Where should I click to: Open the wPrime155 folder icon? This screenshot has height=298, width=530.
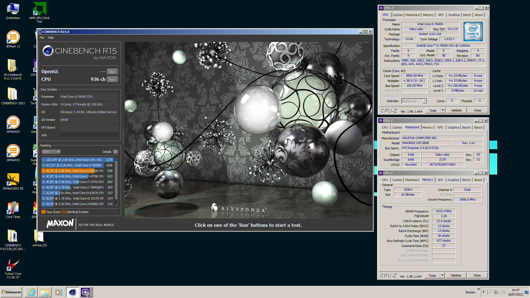click(x=39, y=238)
